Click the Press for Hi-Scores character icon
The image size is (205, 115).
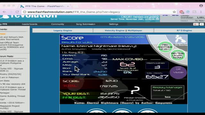[x=181, y=40]
